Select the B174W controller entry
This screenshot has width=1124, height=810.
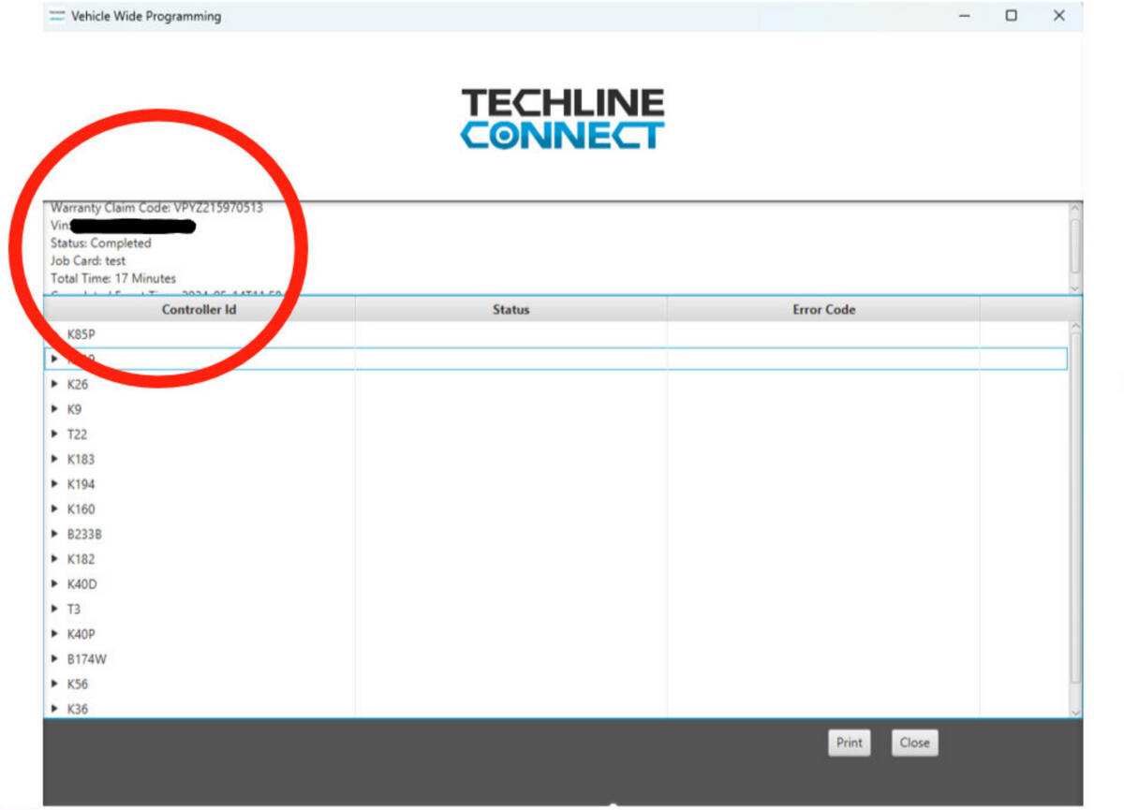tap(86, 659)
